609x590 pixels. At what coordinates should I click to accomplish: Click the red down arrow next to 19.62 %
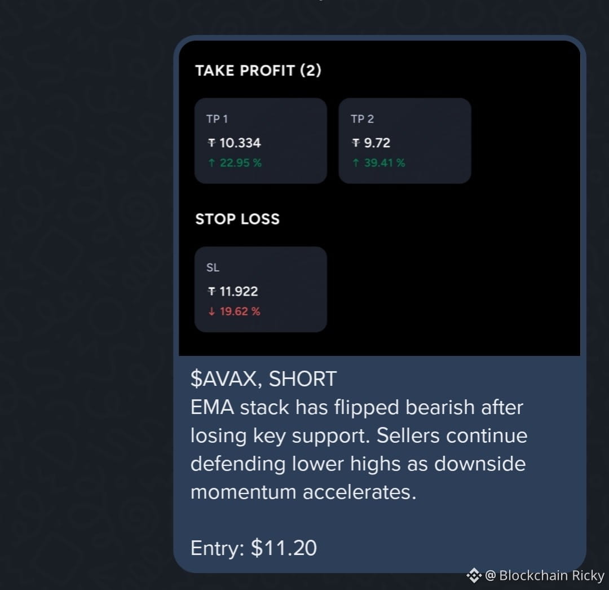(211, 311)
